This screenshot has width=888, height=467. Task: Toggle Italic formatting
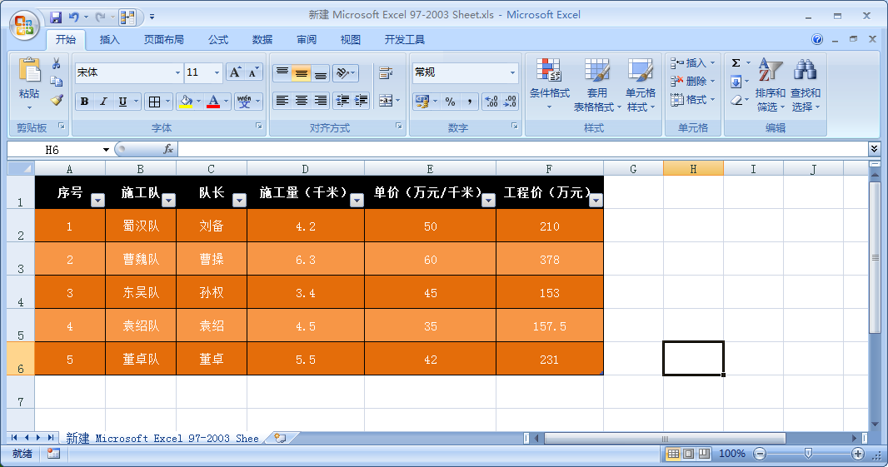click(103, 102)
